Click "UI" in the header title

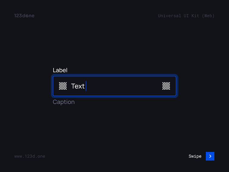click(186, 16)
